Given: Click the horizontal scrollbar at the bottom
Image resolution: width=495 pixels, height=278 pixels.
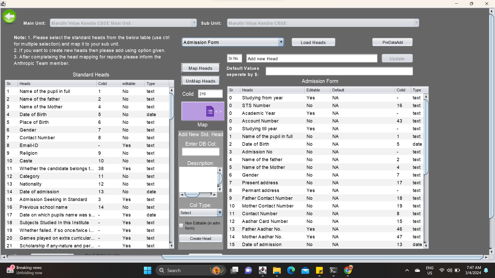Looking at the screenshot, I should click(x=322, y=257).
